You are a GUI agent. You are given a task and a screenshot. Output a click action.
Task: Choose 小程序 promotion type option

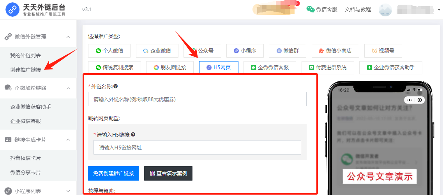coord(244,51)
